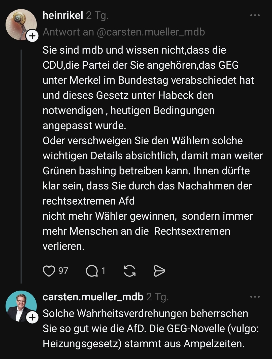View the 97 likes count
Viewport: 272px width, 359px height.
coord(63,271)
